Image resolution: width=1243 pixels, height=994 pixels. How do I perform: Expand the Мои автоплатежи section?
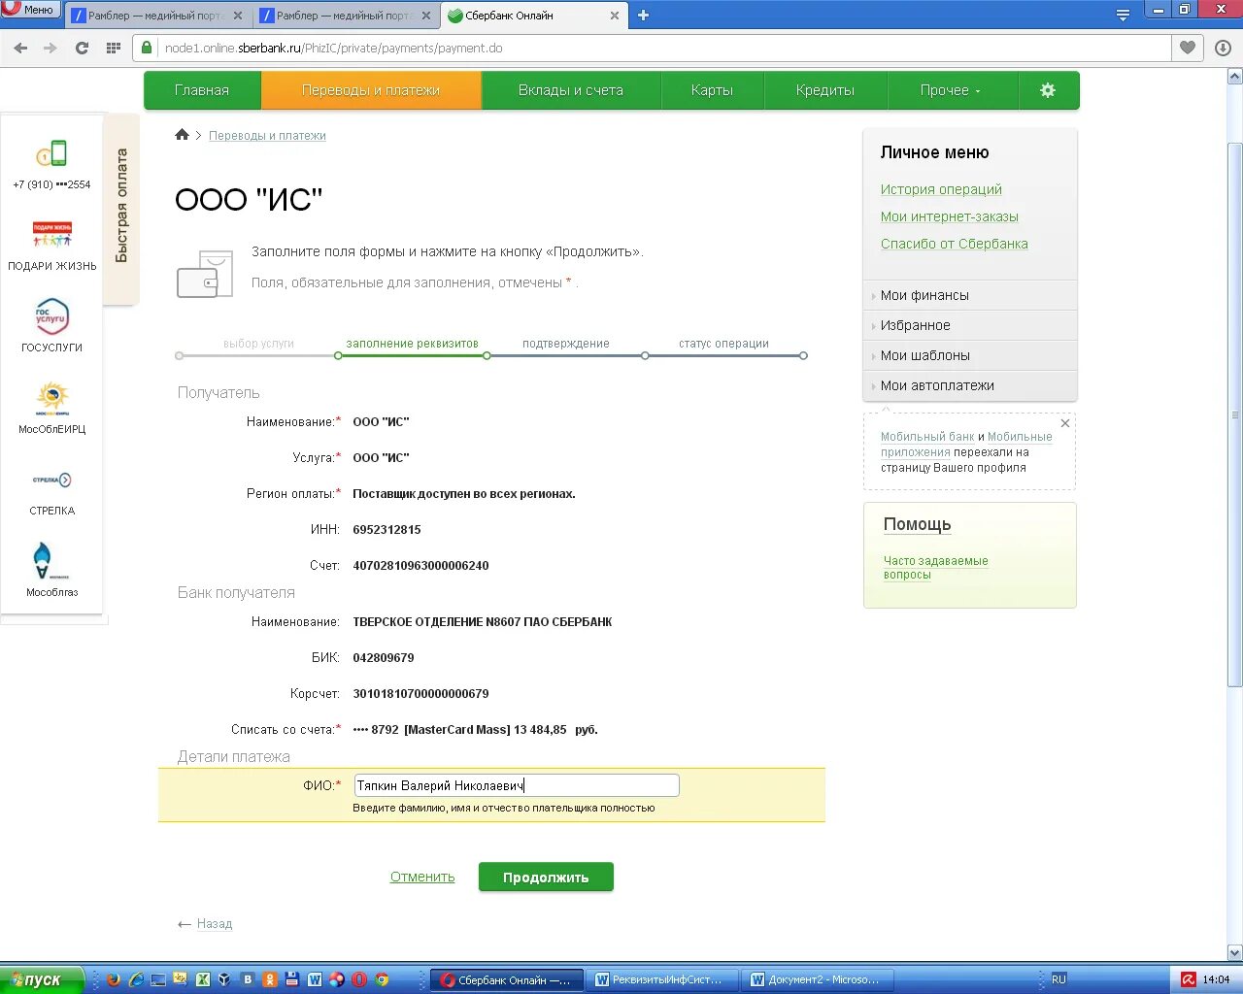(x=970, y=385)
